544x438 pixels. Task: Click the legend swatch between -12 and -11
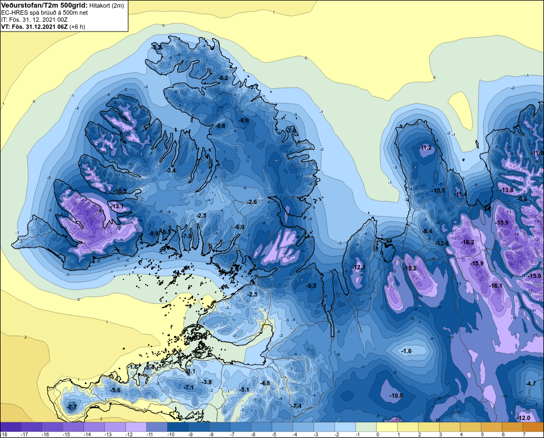[136, 427]
